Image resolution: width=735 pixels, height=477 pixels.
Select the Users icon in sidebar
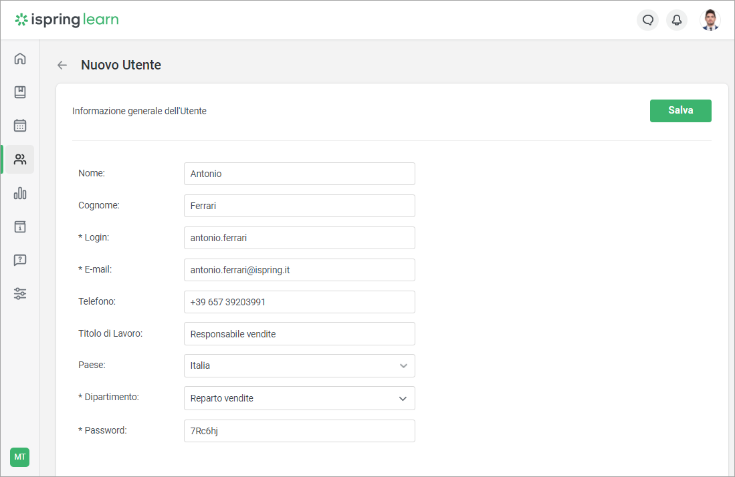click(20, 160)
